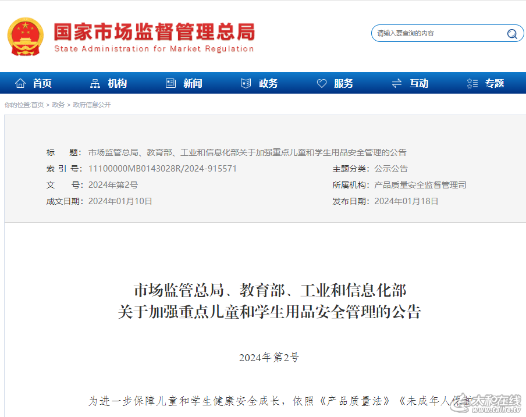Click the 主题分类 field label

point(350,169)
